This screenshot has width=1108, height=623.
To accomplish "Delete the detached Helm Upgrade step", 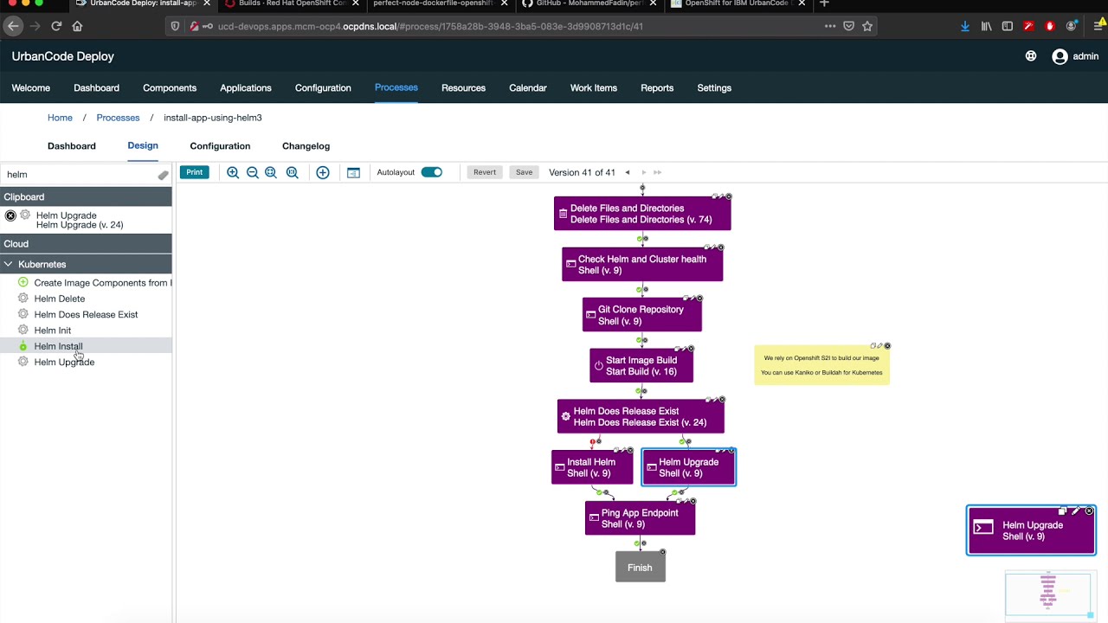I will point(1089,511).
